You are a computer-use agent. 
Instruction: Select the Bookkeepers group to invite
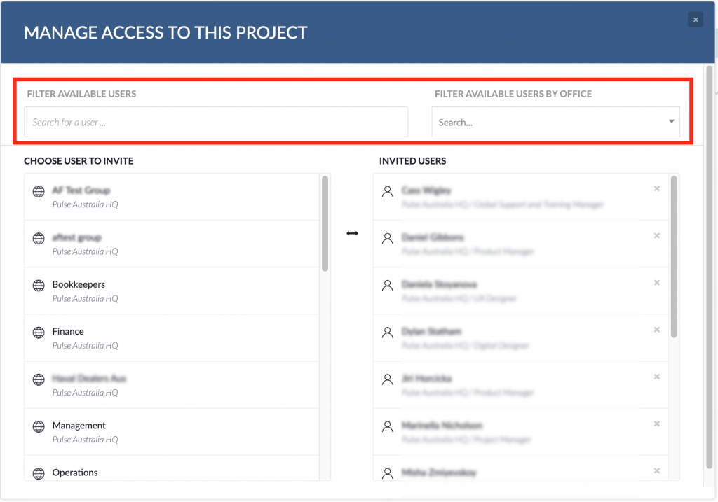(172, 291)
